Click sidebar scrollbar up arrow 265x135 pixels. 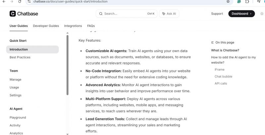[x=68, y=33]
